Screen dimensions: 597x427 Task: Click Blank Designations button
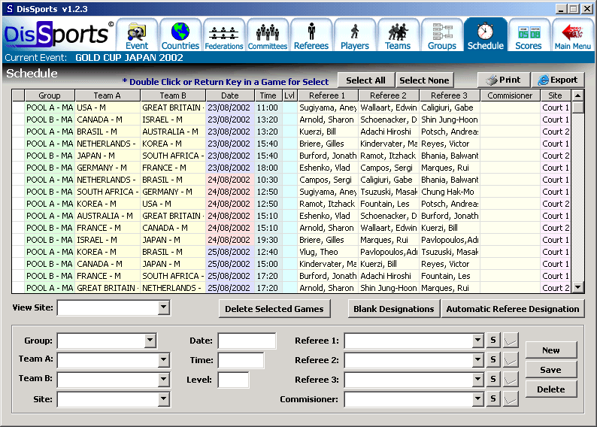click(394, 309)
